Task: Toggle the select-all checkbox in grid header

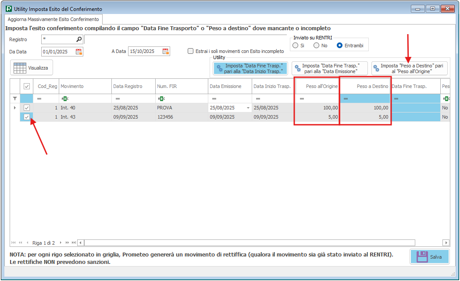Action: (27, 87)
